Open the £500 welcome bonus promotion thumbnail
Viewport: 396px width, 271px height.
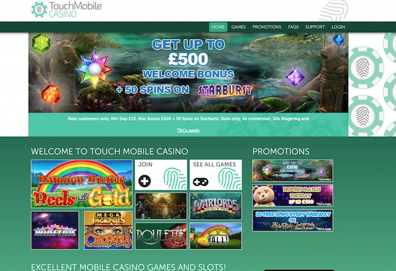click(292, 171)
